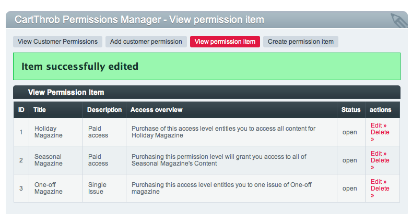
Task: Select the Seasonal Magazine title cell
Action: (56, 160)
